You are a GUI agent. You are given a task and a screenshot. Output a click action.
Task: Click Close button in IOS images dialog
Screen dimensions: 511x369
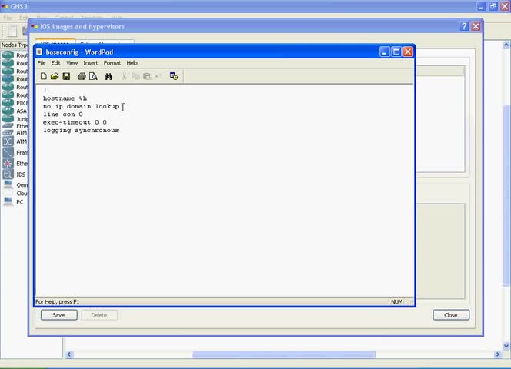[x=451, y=315]
